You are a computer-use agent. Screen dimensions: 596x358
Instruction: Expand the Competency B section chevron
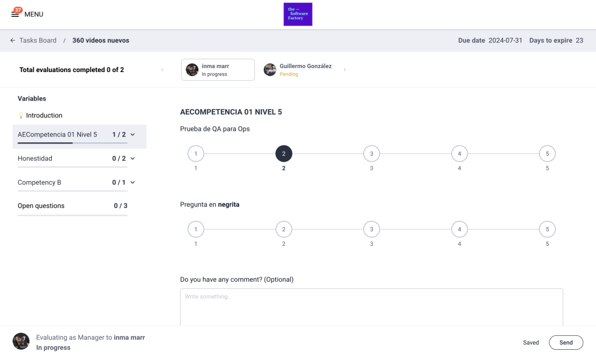coord(133,182)
